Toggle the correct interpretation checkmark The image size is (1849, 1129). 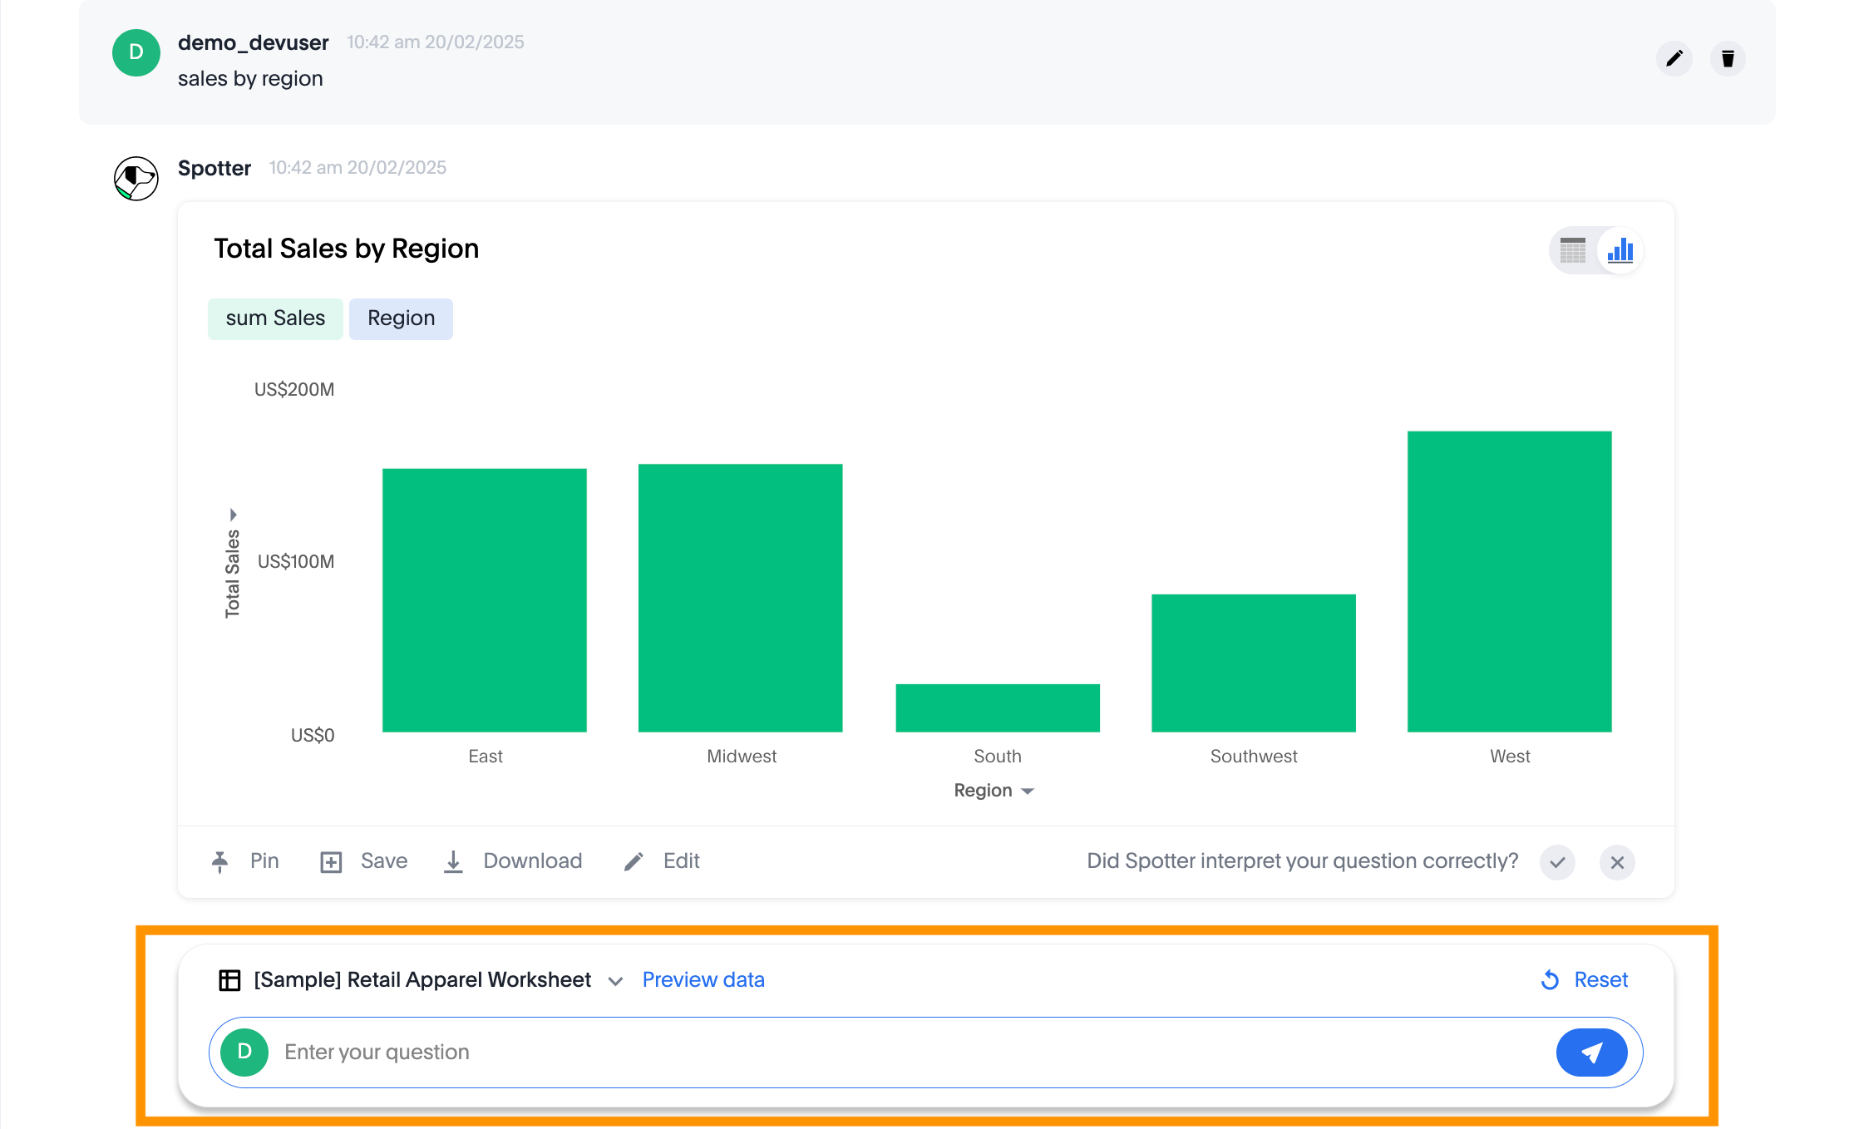(x=1559, y=861)
